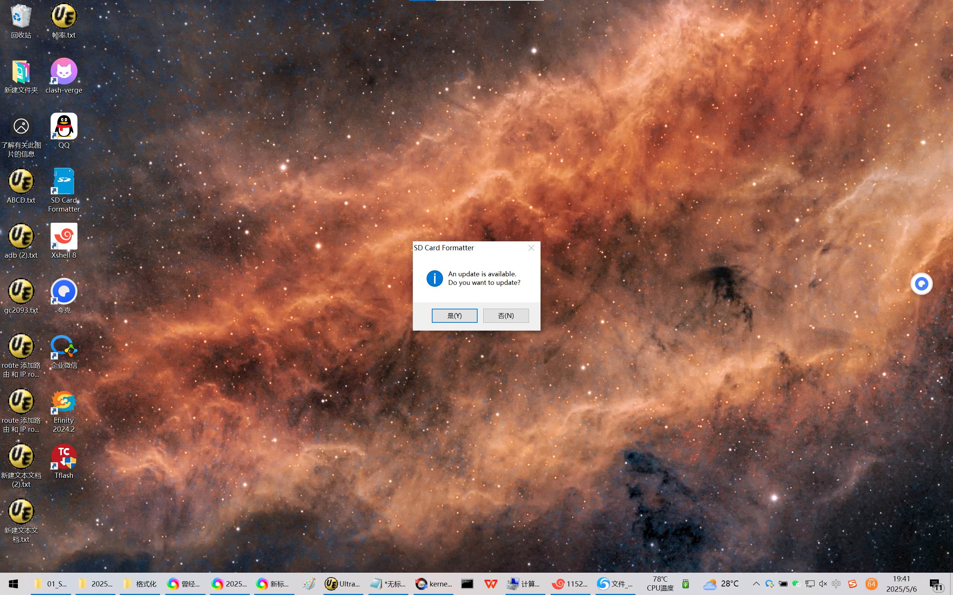This screenshot has width=953, height=595.
Task: Click the floating Quark assistant bubble
Action: click(921, 284)
